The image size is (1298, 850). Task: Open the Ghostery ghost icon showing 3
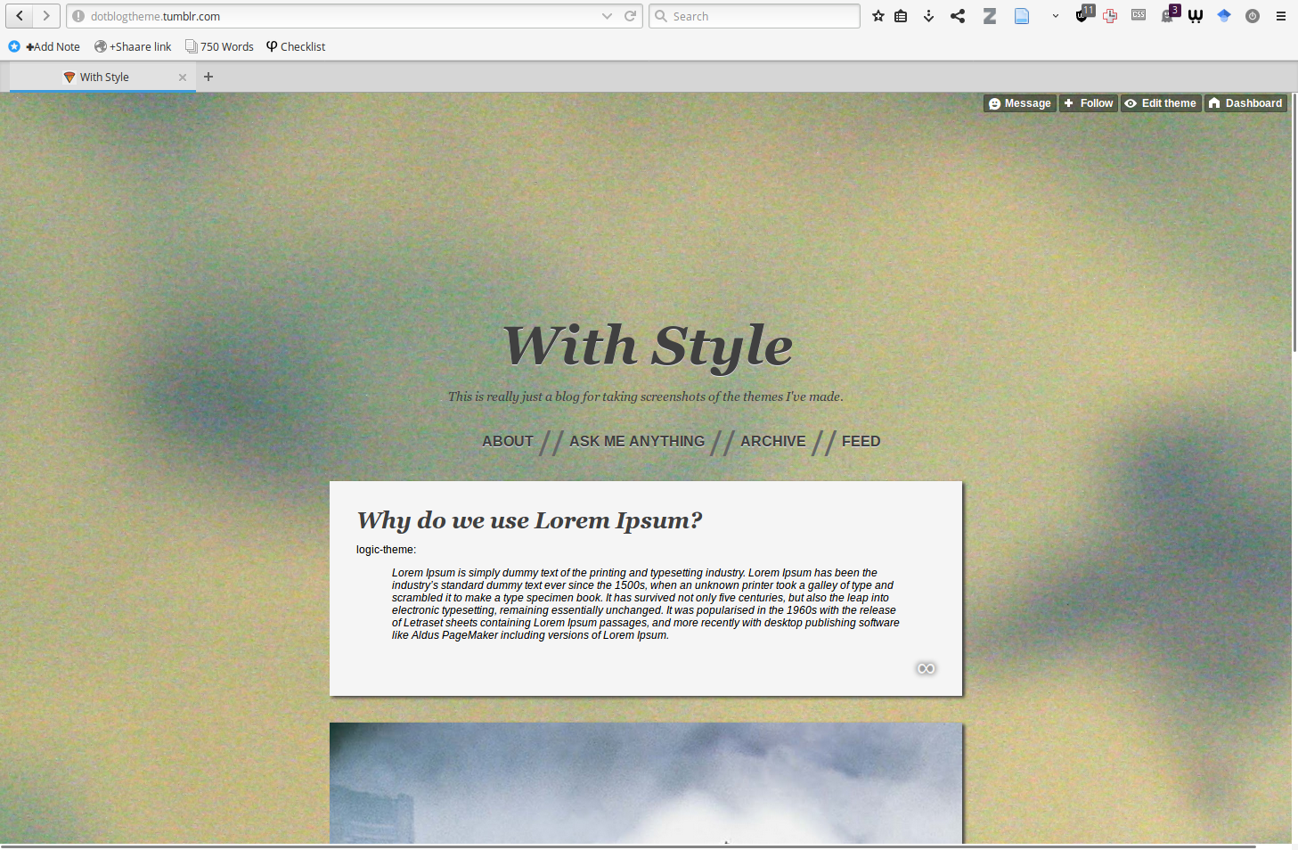pyautogui.click(x=1170, y=13)
